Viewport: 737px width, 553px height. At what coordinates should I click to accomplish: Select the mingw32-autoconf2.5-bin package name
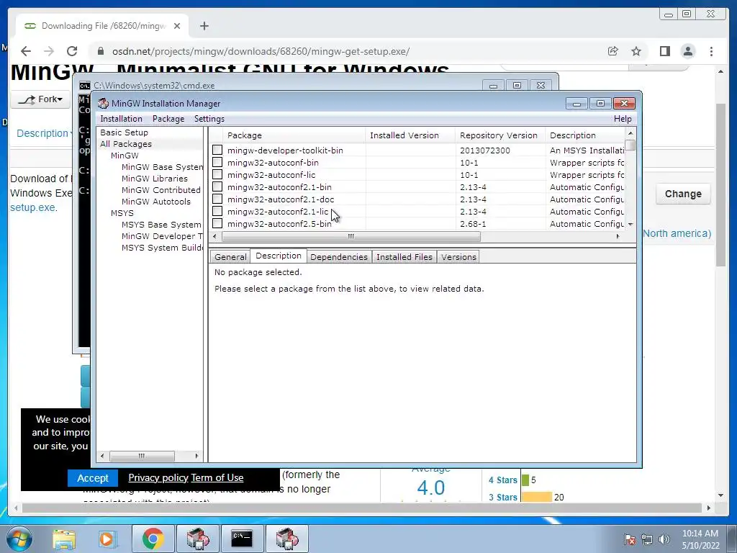coord(279,224)
